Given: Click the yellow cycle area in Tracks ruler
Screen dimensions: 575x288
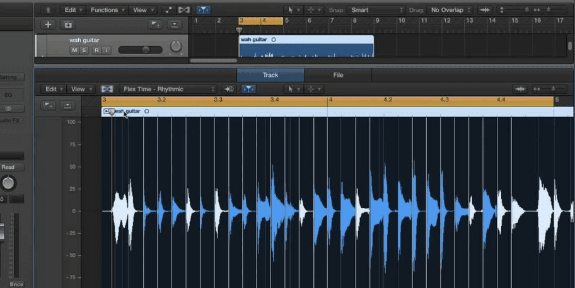Looking at the screenshot, I should (261, 21).
